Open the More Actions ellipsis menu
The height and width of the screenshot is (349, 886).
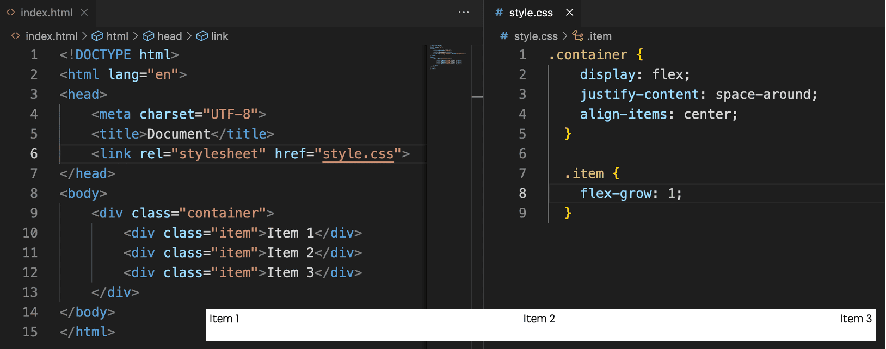[x=464, y=13]
